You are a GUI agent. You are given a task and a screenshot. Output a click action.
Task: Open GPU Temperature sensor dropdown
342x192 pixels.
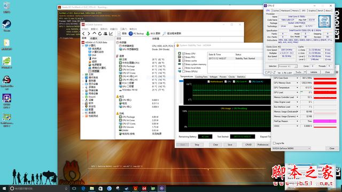click(297, 87)
